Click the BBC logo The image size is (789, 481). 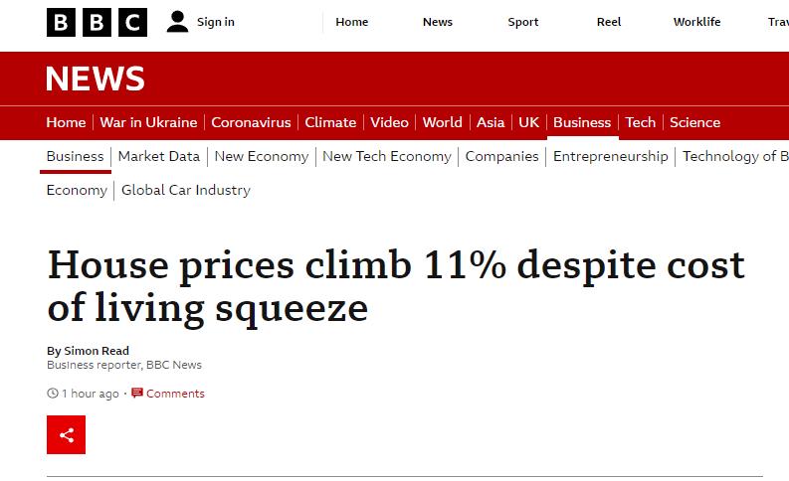coord(97,22)
